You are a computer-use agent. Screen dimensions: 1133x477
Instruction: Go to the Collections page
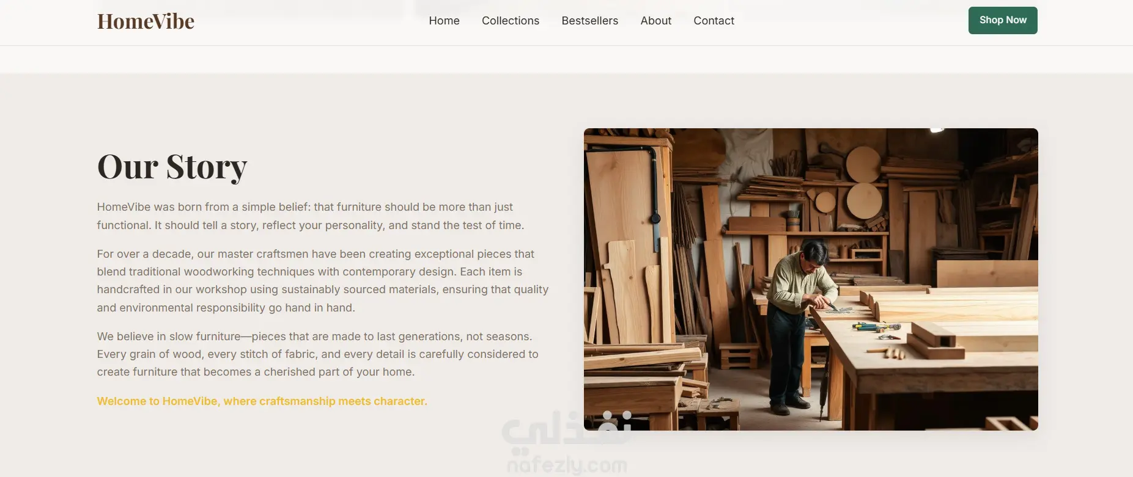511,21
